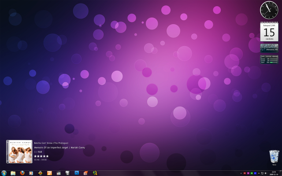The width and height of the screenshot is (282, 176).
Task: Click the 03:46 - 04:00 playback time text
Action: [x=41, y=160]
